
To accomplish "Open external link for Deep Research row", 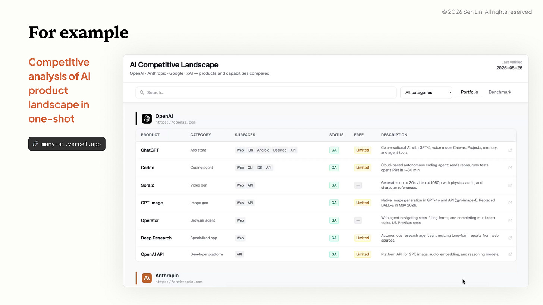I will tap(510, 238).
